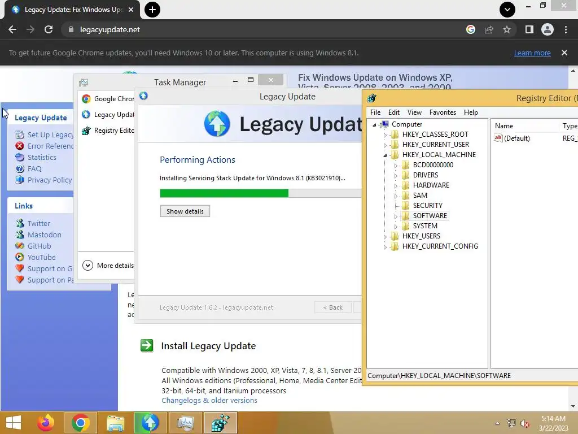
Task: Select the SAM registry key
Action: pyautogui.click(x=420, y=195)
